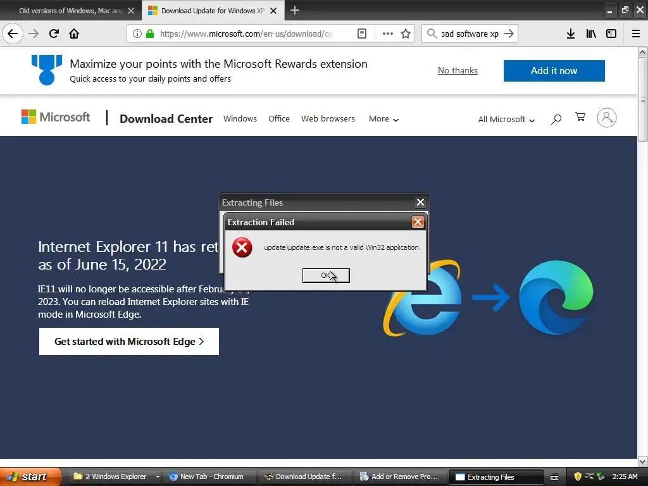Go to the browser Home page
This screenshot has height=486, width=648.
pos(74,34)
